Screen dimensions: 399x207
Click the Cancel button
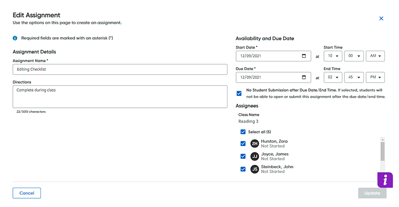27,193
